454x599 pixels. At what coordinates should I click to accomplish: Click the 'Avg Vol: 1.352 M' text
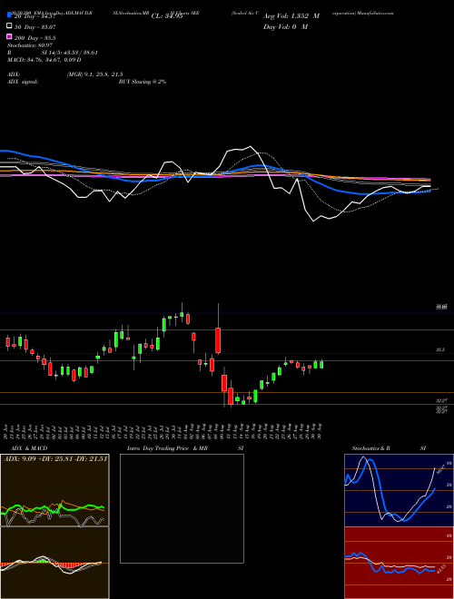click(291, 16)
